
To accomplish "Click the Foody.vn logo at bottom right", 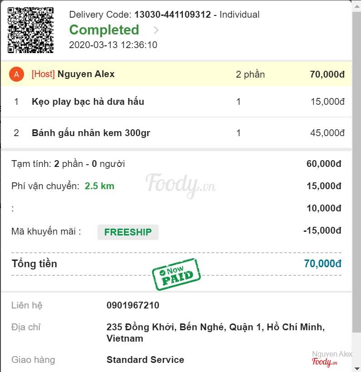I will pos(324,362).
